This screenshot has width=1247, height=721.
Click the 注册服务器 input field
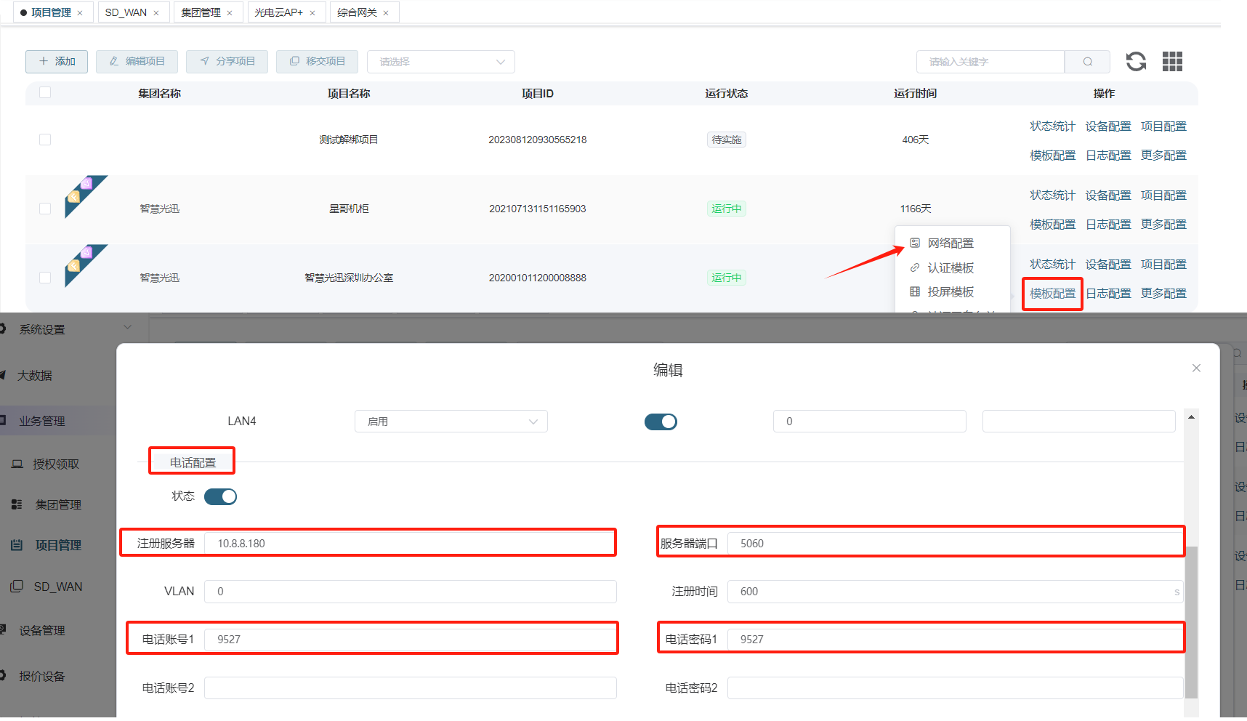click(x=410, y=544)
